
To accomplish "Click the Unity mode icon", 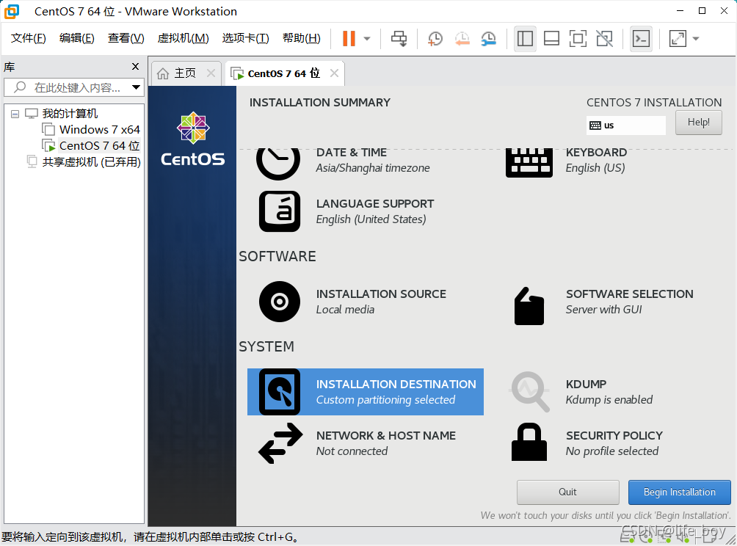I will tap(604, 39).
